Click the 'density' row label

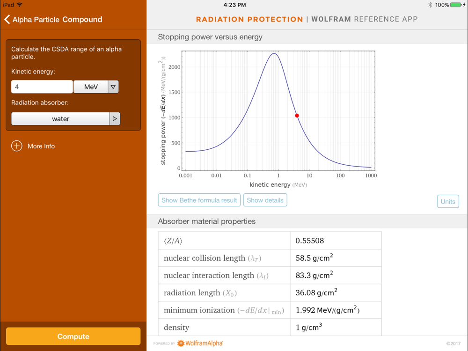pos(176,328)
